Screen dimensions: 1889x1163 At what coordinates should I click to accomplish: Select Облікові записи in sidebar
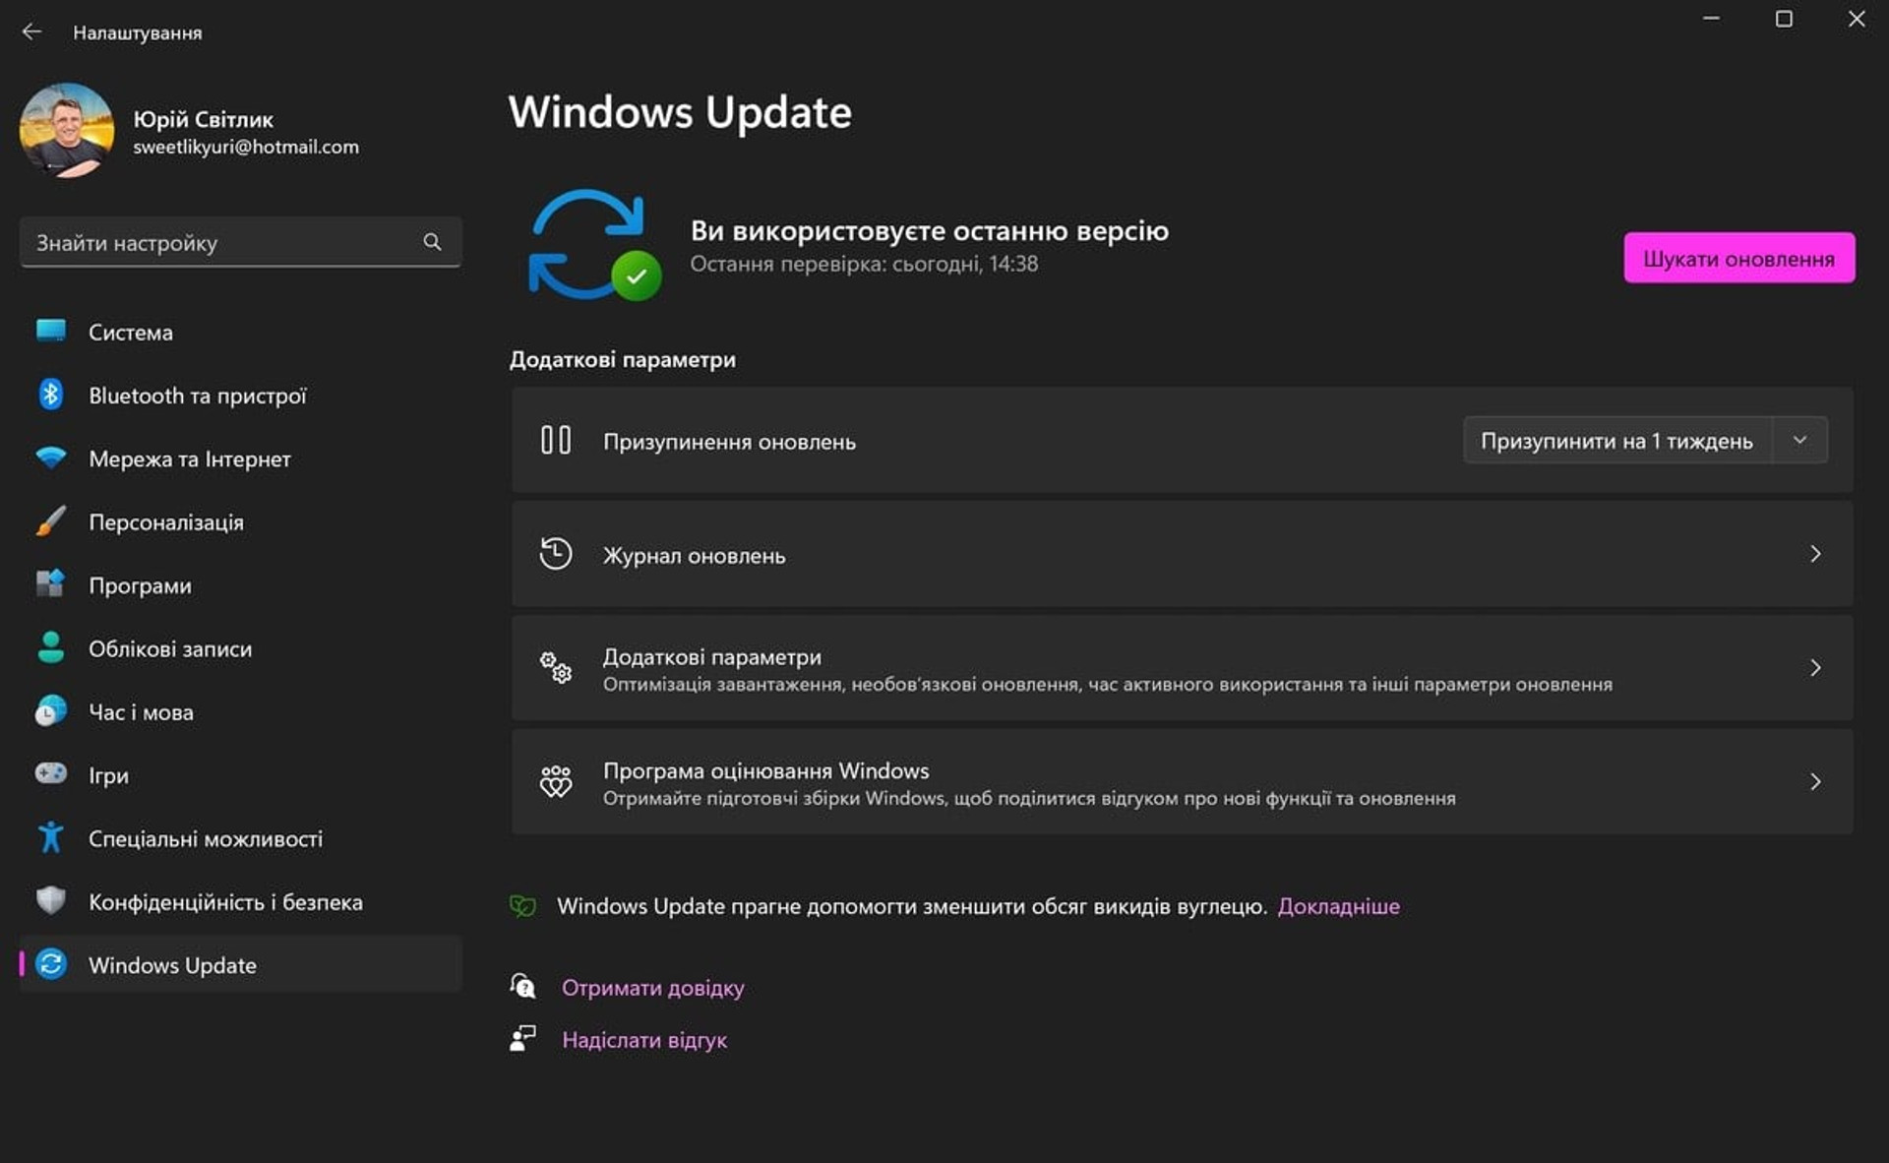(x=240, y=648)
